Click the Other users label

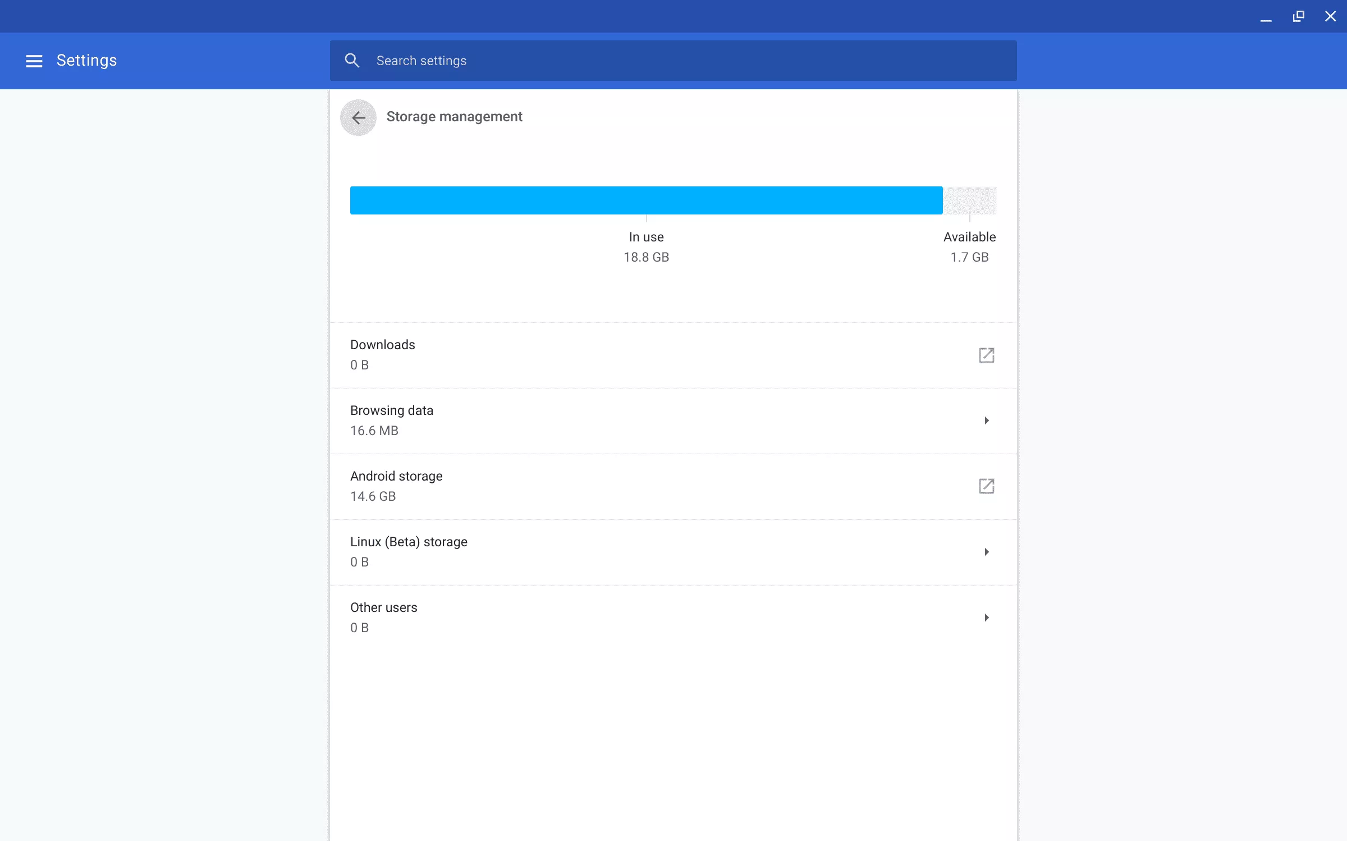pyautogui.click(x=383, y=607)
